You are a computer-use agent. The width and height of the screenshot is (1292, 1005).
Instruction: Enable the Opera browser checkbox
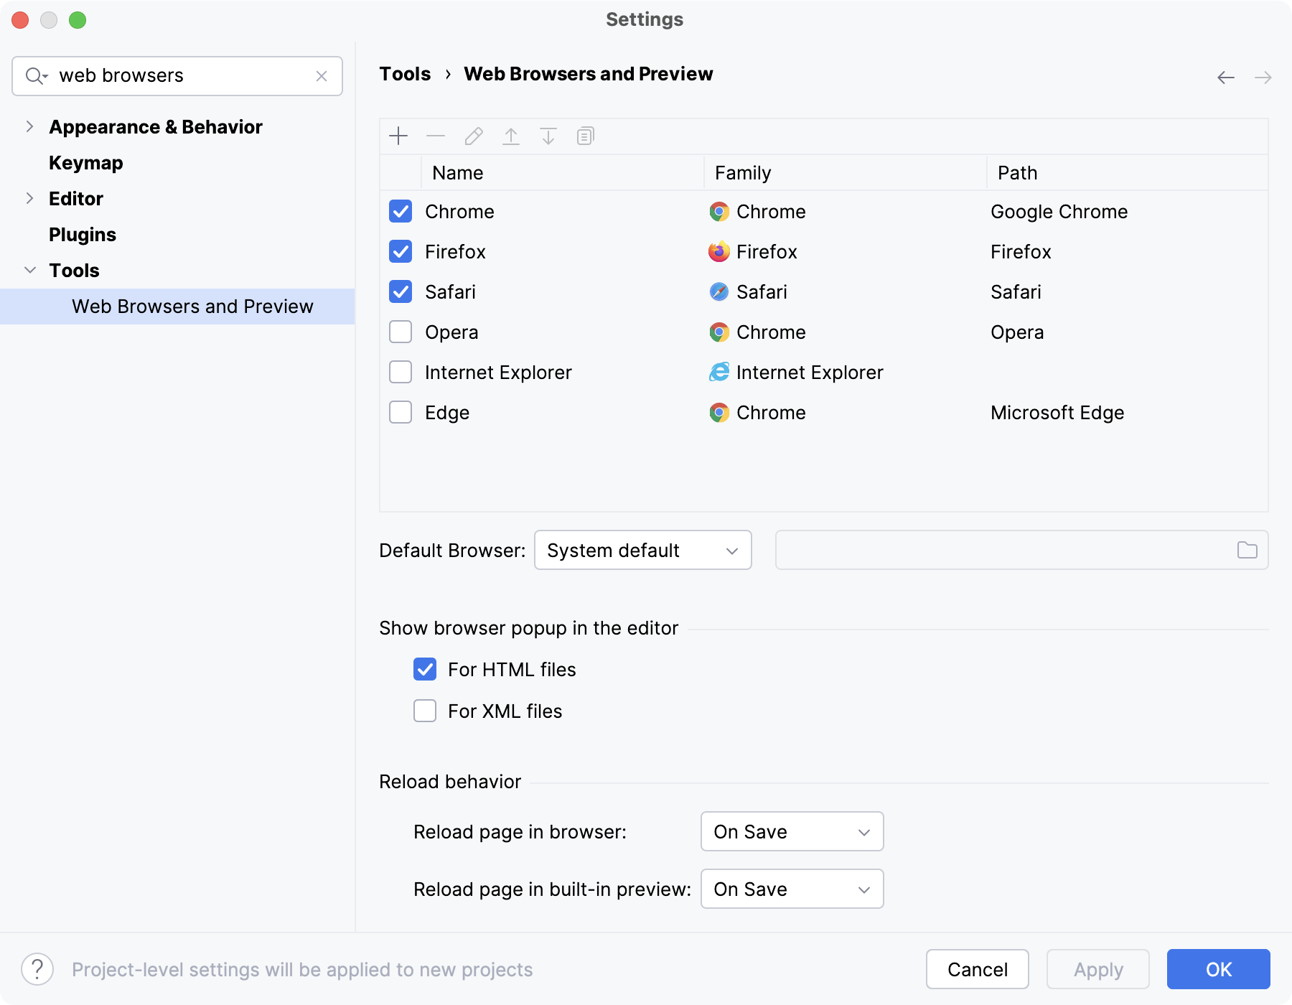click(400, 332)
